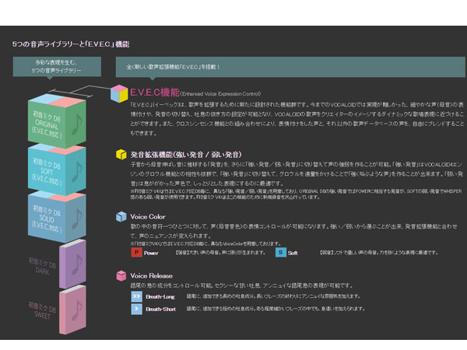Viewport: 467px width, 350px height.
Task: Click the 初音ミク DB DARK label
Action: (42, 266)
